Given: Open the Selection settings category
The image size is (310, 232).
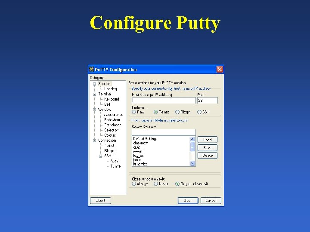Looking at the screenshot, I should 112,130.
